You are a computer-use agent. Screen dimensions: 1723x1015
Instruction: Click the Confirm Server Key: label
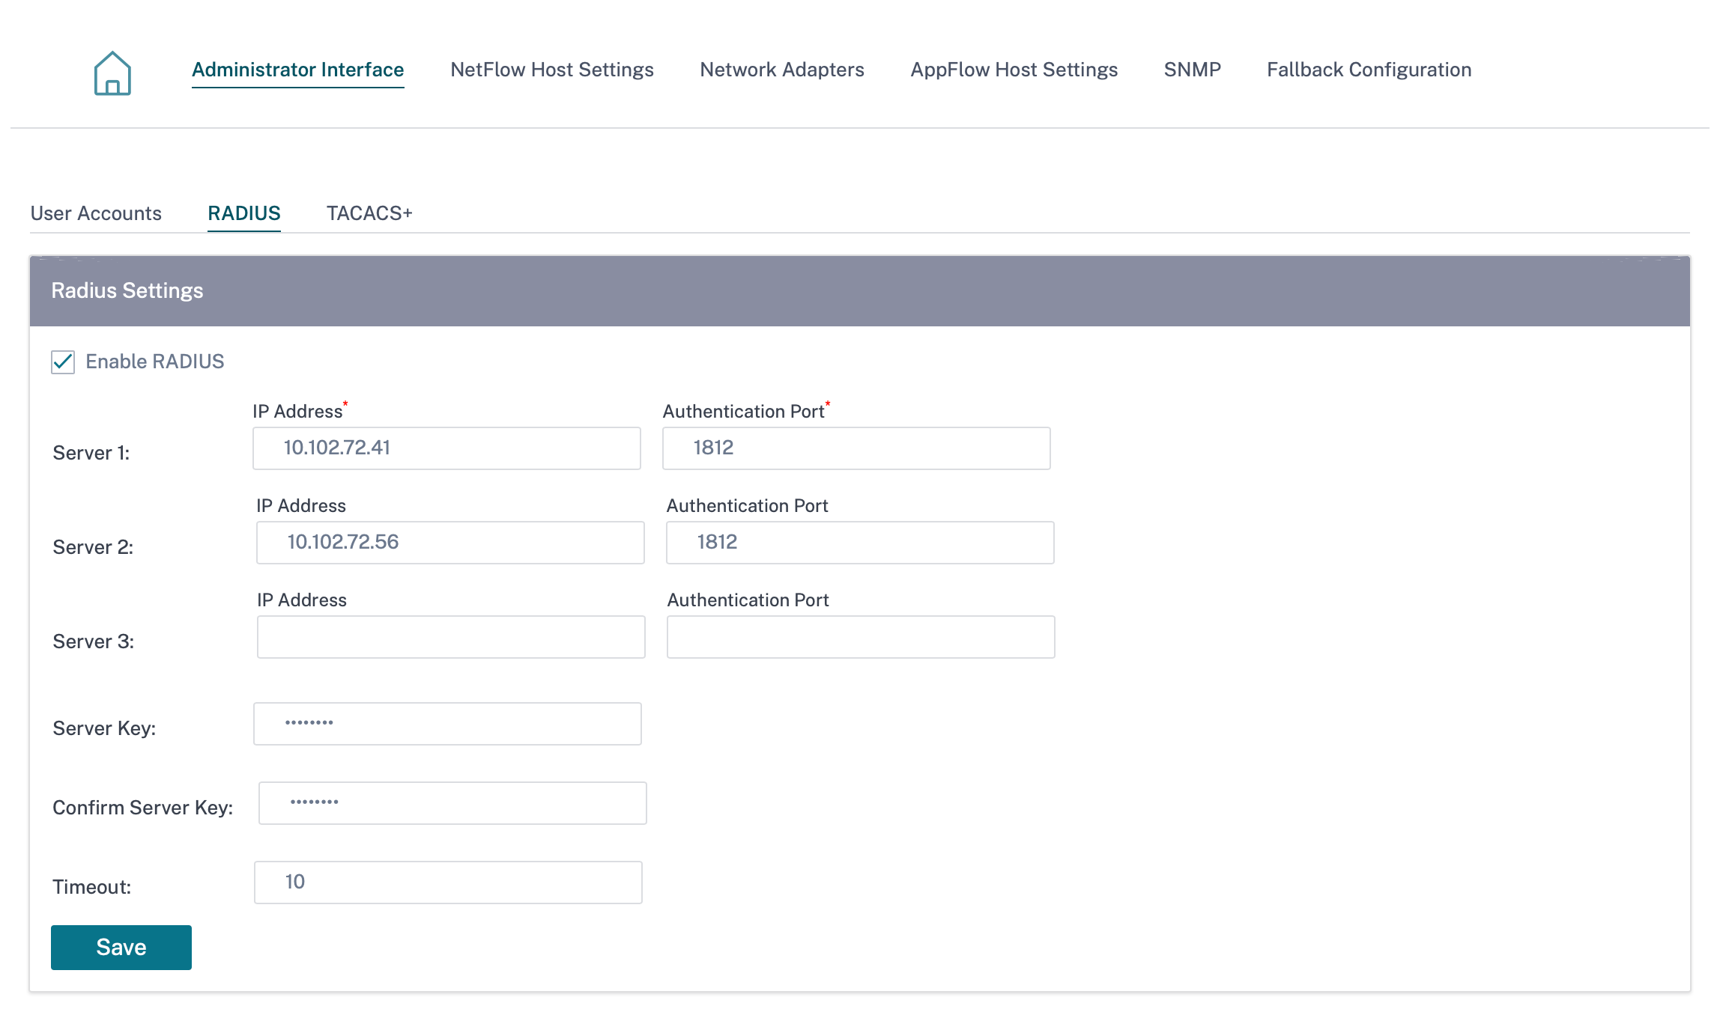tap(143, 808)
